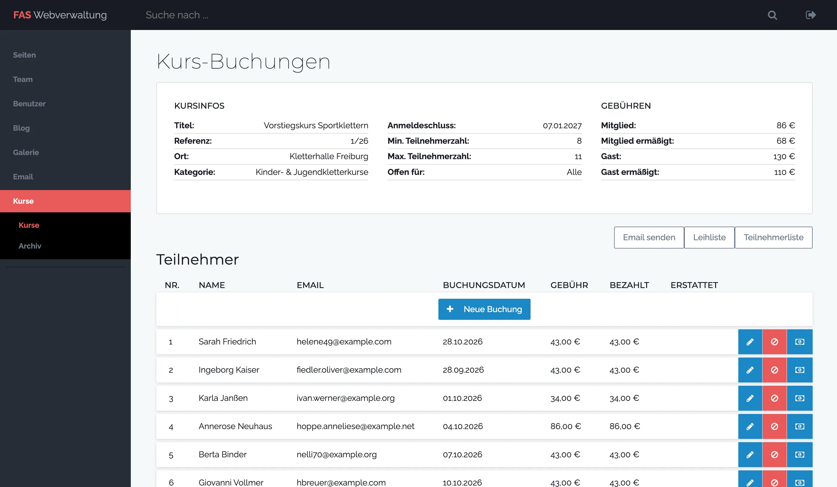
Task: Edit Berta Binder's booking
Action: (750, 455)
